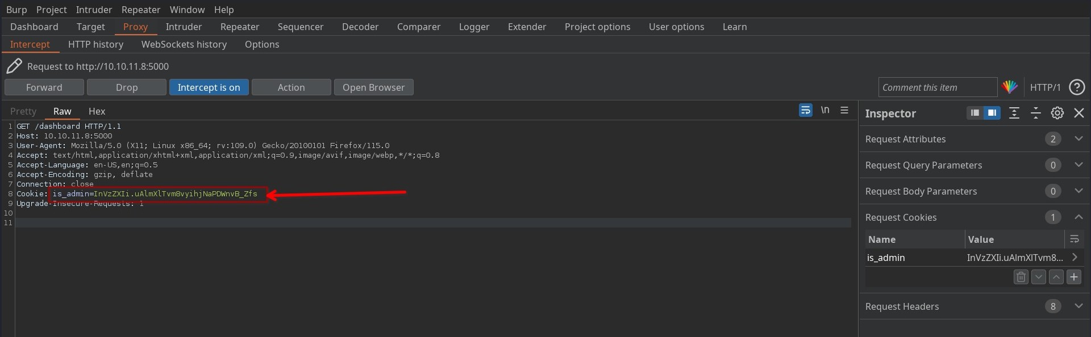Switch editor to Pretty view
Viewport: 1091px width, 337px height.
click(23, 111)
